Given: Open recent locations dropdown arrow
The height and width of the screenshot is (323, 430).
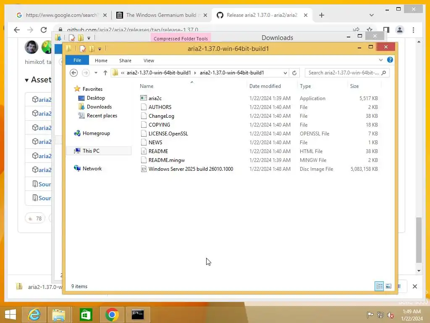Looking at the screenshot, I should [x=96, y=73].
